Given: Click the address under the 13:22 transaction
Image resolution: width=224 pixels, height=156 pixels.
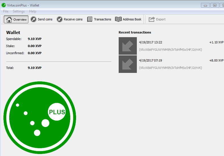Looking at the screenshot, I should coord(170,50).
